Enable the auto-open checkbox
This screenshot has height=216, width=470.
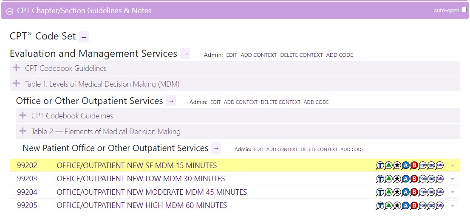point(464,10)
